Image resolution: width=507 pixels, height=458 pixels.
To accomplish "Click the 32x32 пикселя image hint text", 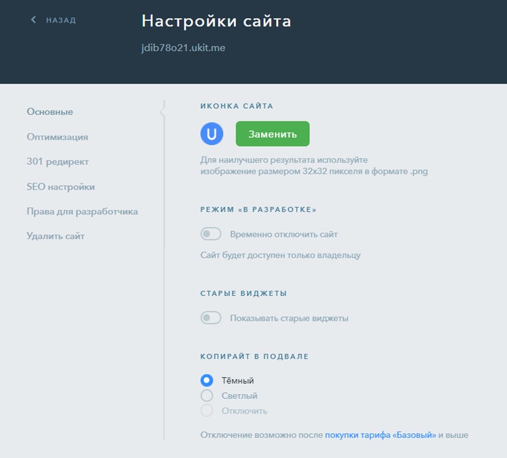I will click(314, 166).
